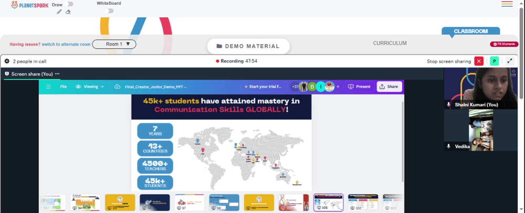Select slide thumbnail 96
Viewport: 525px width, 213px height.
click(x=155, y=203)
